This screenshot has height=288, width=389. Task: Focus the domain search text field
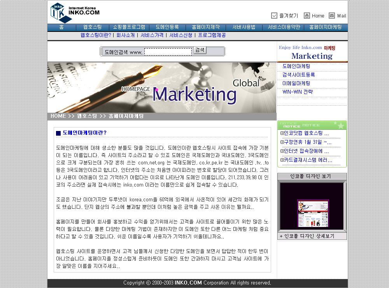(168, 52)
